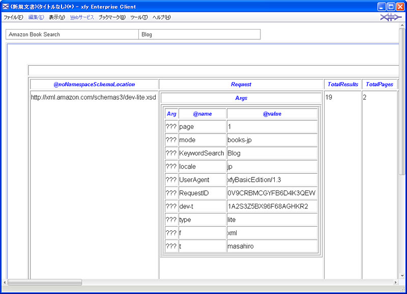Image resolution: width=407 pixels, height=294 pixels.
Task: Select the KeywordSearch name cell
Action: click(201, 153)
